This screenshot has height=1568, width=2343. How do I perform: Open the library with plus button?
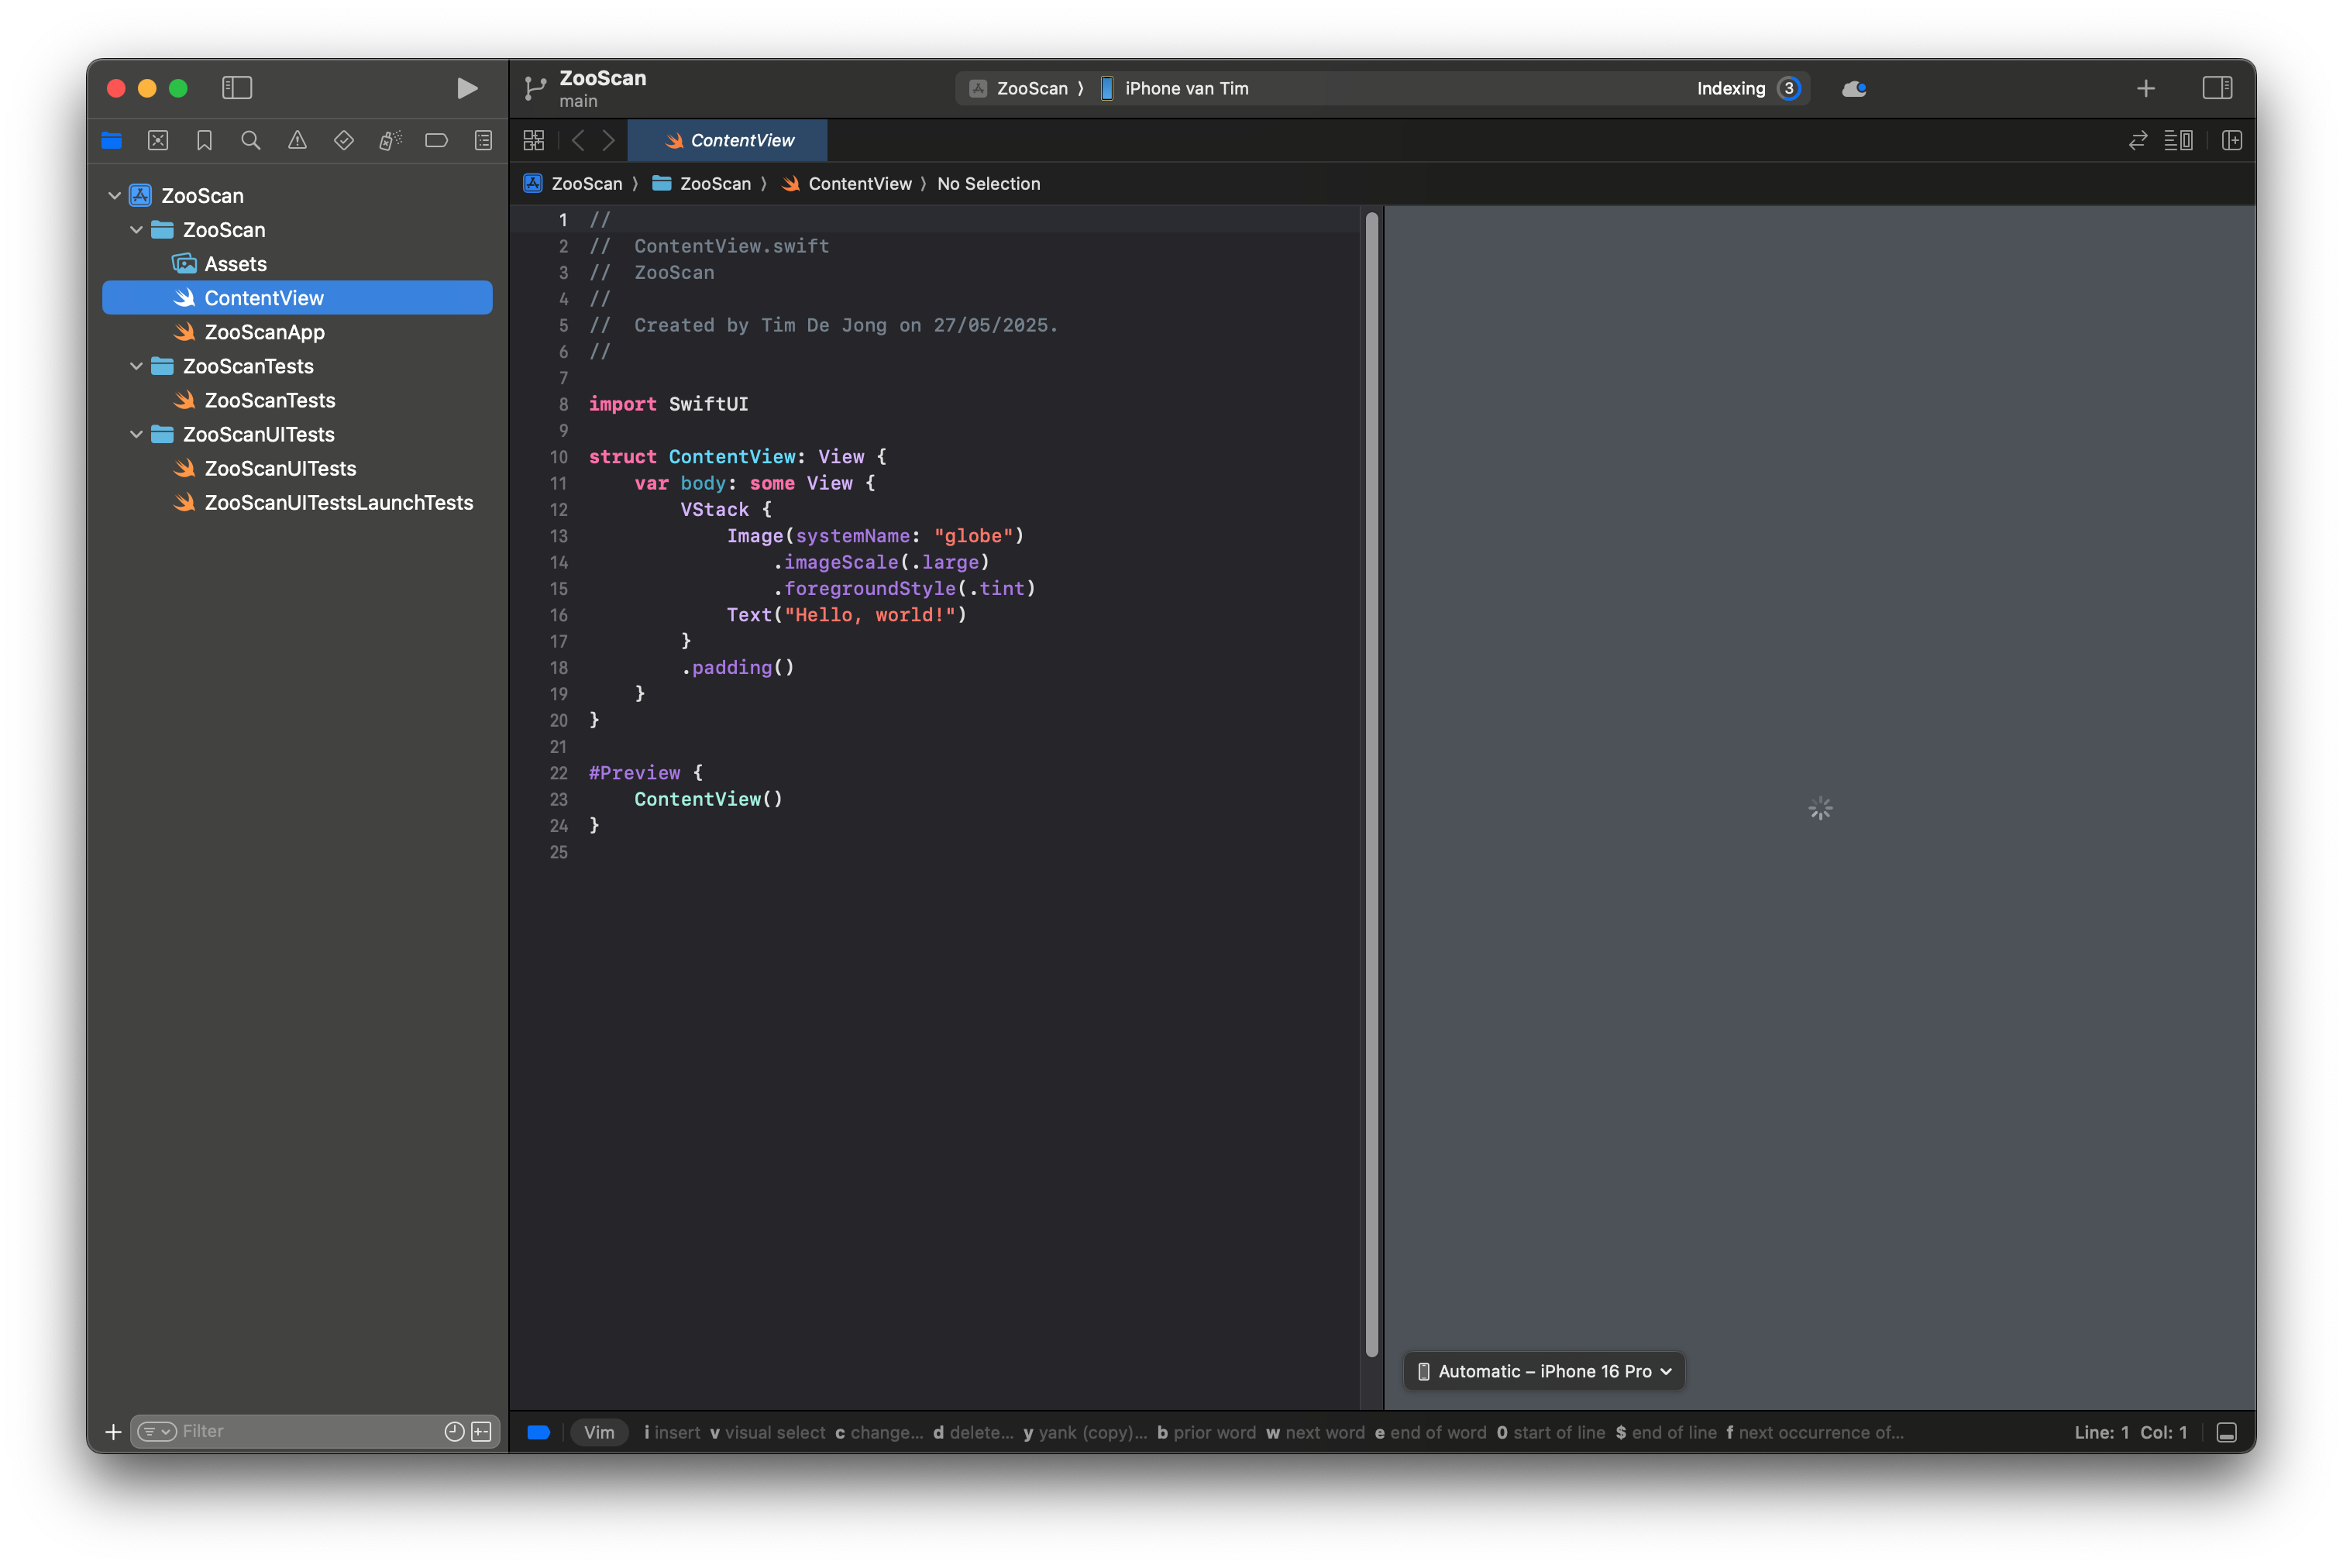pos(2145,89)
